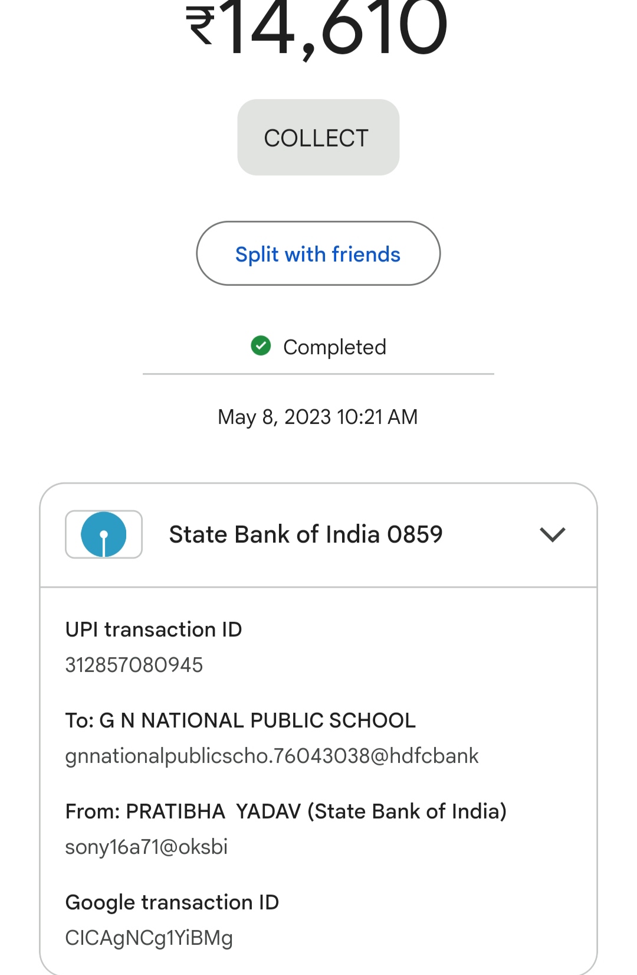Tap sender name PRATIBHA YADAV
The height and width of the screenshot is (975, 637).
pyautogui.click(x=214, y=811)
